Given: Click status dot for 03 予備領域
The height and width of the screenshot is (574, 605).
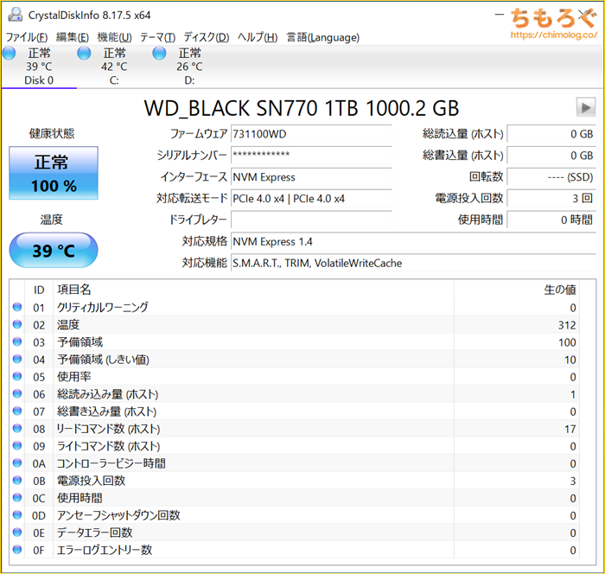Looking at the screenshot, I should click(x=17, y=341).
